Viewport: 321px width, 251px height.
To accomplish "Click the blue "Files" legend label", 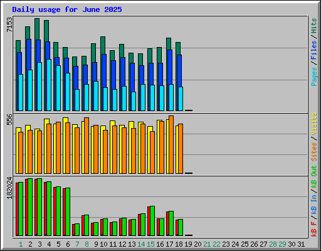I will coord(314,50).
